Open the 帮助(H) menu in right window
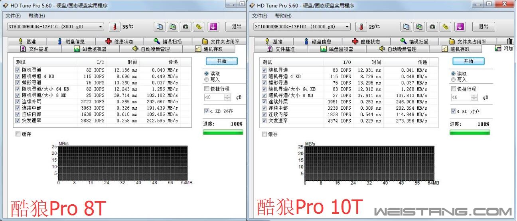This screenshot has height=221, width=517. click(283, 16)
